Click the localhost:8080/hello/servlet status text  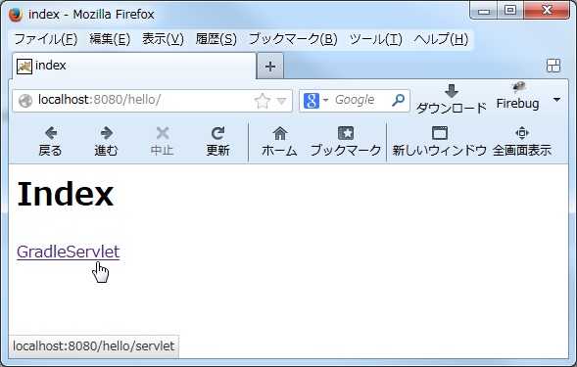coord(93,346)
